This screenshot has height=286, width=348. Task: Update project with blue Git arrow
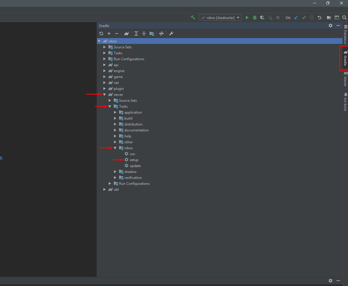click(x=296, y=18)
